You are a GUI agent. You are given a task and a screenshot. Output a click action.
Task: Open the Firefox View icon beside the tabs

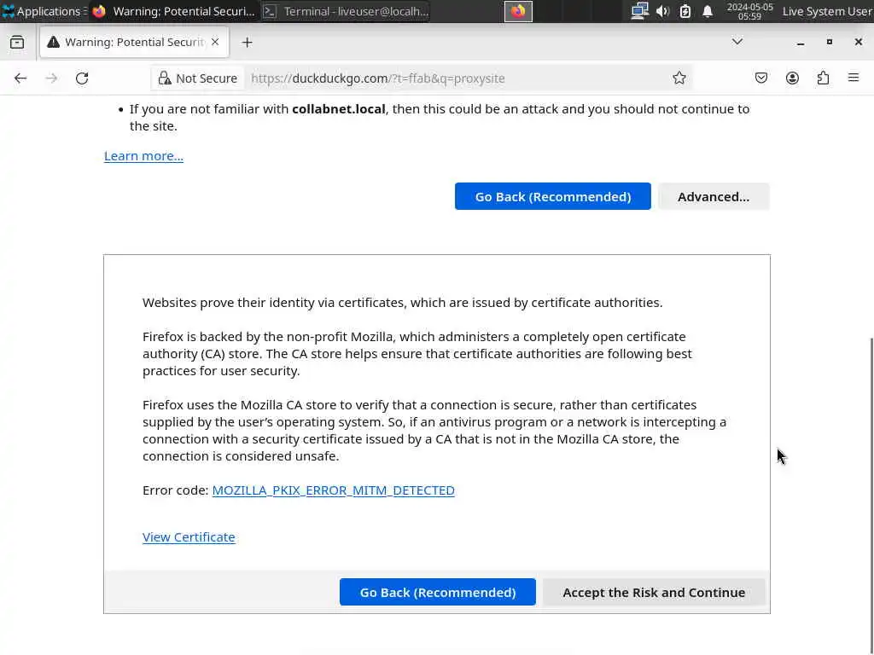point(17,43)
